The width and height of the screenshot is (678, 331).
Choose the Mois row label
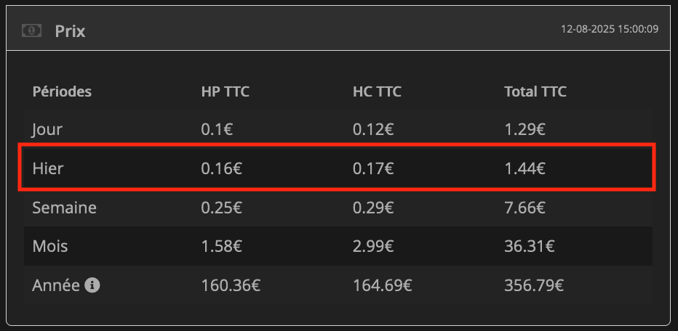tap(50, 246)
